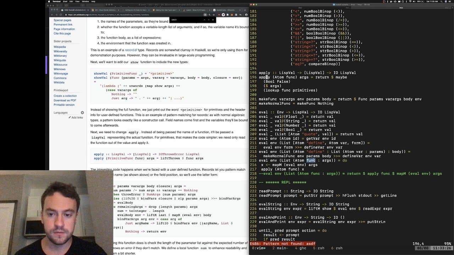The height and width of the screenshot is (255, 454).
Task: Click find-bar previous match arrow
Action: [x=204, y=19]
